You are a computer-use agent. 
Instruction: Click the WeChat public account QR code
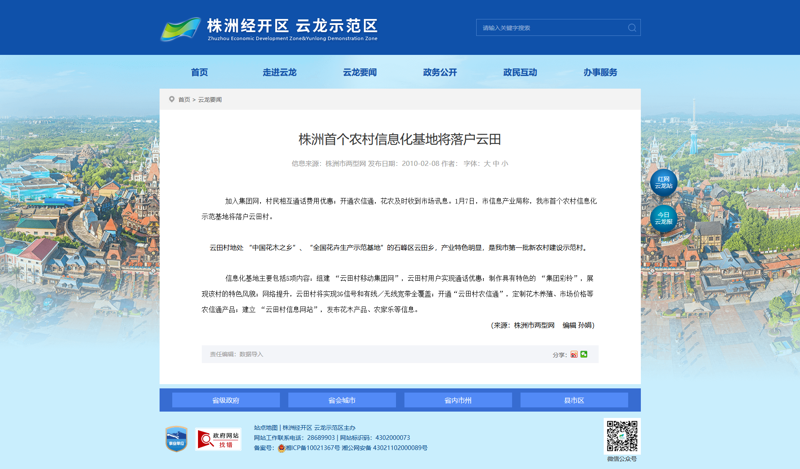(x=622, y=436)
